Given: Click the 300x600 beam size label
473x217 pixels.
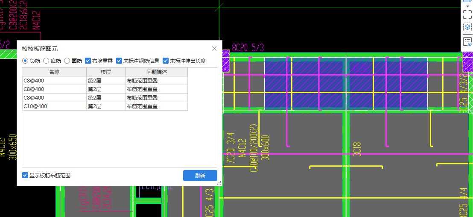Looking at the screenshot, I should click(266, 147).
